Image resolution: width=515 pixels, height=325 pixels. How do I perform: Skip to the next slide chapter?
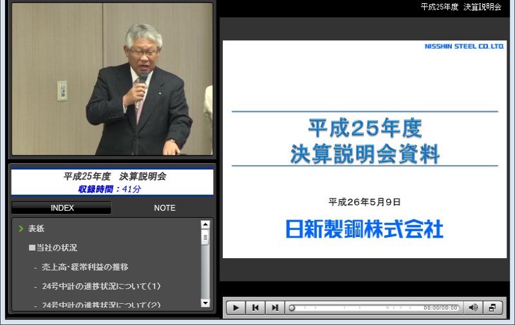click(275, 308)
